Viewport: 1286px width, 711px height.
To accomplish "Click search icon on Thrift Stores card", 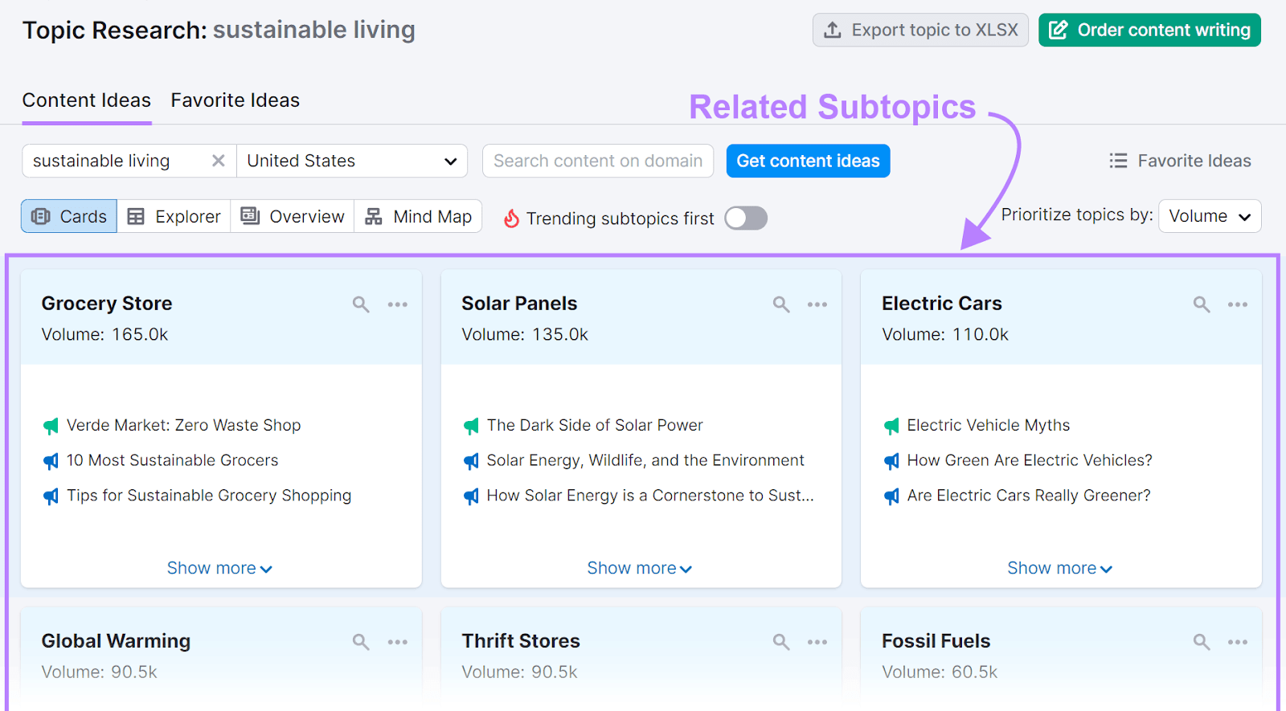I will pyautogui.click(x=781, y=642).
